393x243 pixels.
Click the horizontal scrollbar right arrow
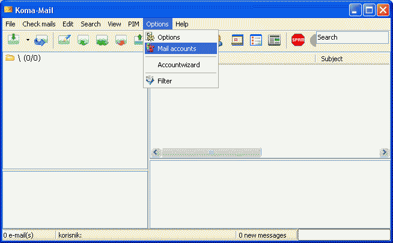384,152
